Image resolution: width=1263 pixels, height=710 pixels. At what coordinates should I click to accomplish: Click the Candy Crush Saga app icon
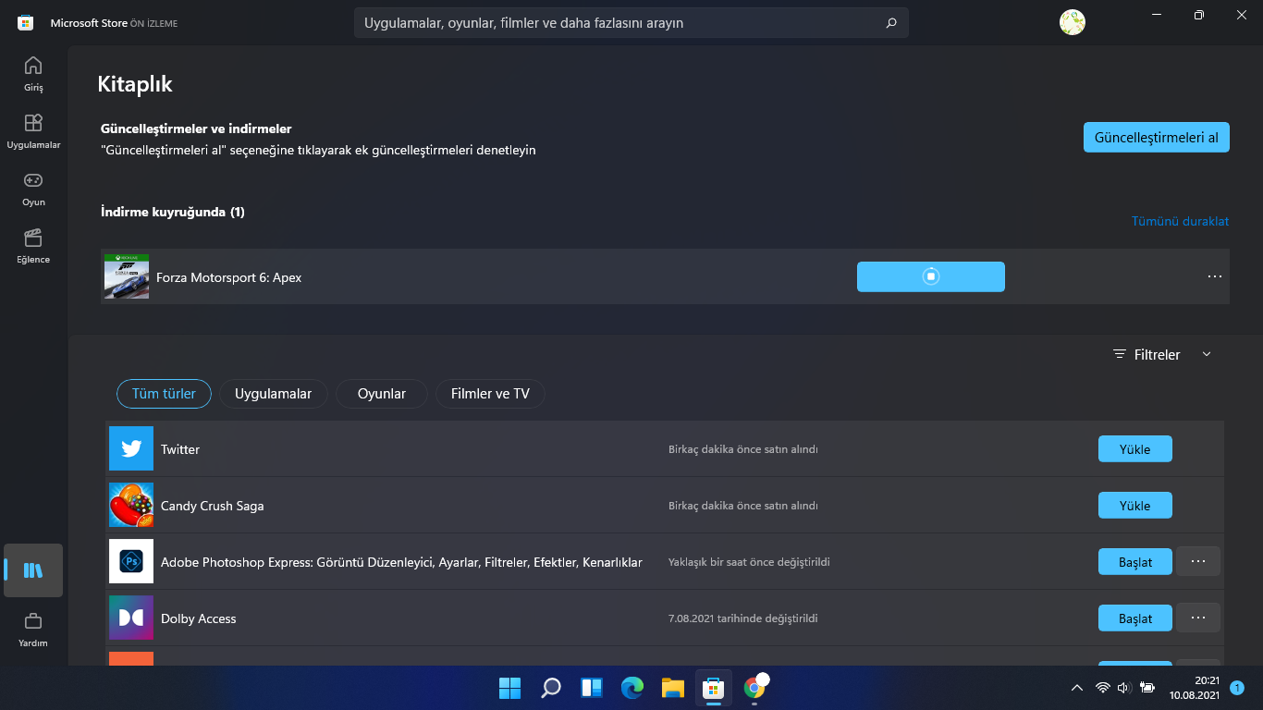tap(131, 506)
